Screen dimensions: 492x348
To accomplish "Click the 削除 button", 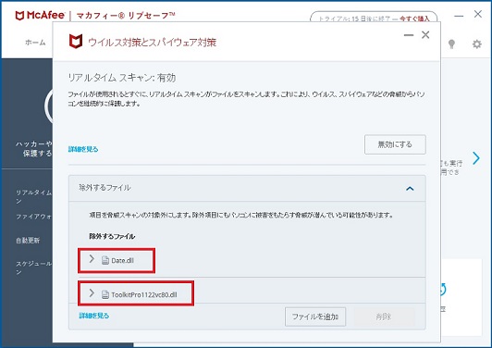I will pos(384,317).
